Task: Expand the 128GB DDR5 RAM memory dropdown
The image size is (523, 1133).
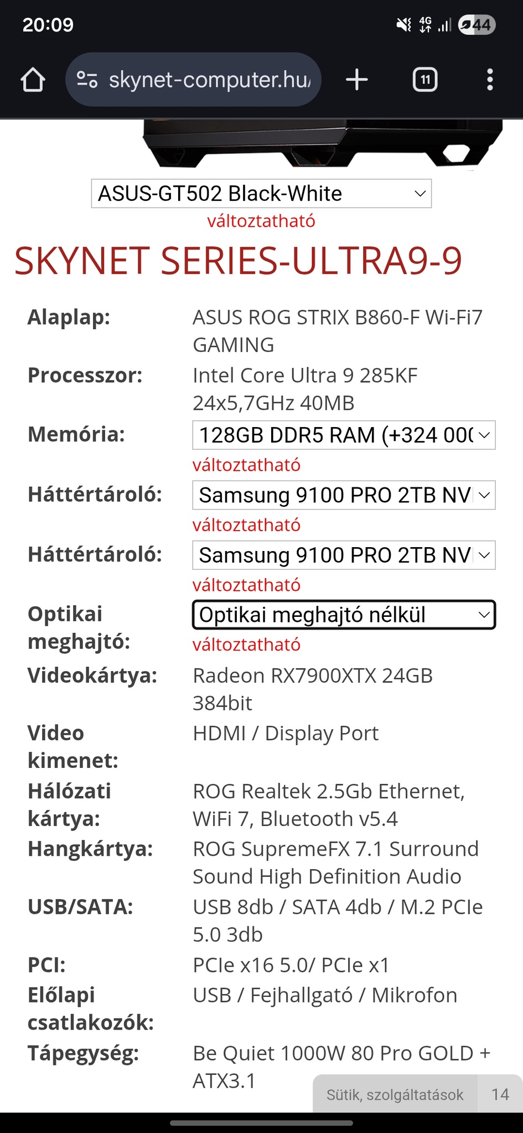Action: (x=344, y=435)
